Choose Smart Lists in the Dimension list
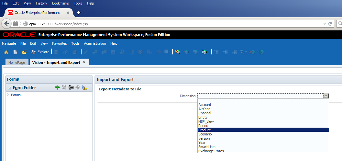 (x=263, y=147)
